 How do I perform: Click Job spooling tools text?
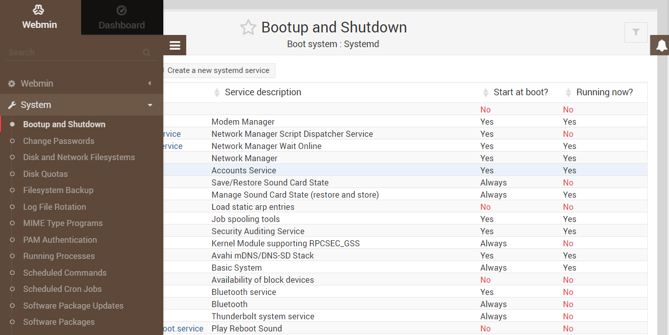click(245, 219)
